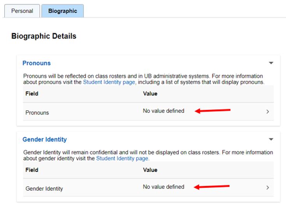Click the Pronouns field row label
The image size is (286, 207).
coord(37,113)
